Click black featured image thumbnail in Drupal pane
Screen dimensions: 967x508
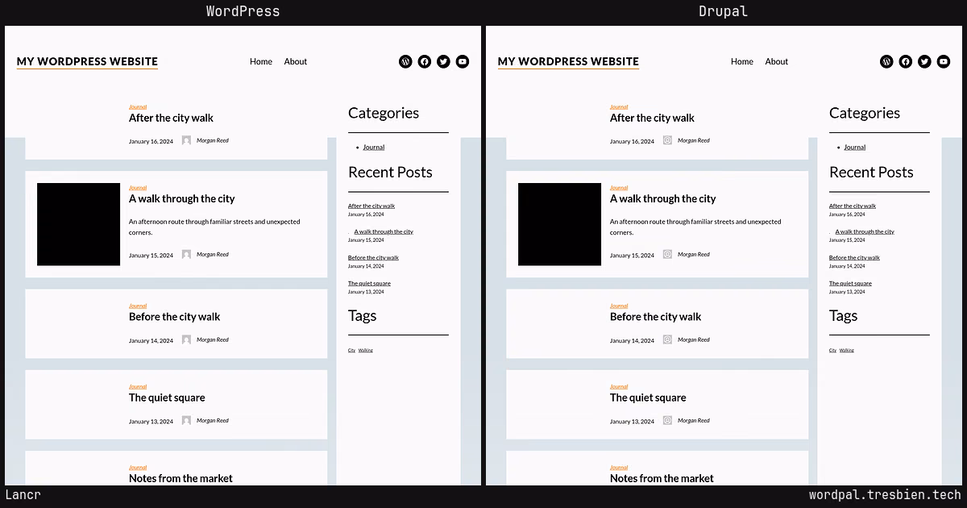[559, 224]
